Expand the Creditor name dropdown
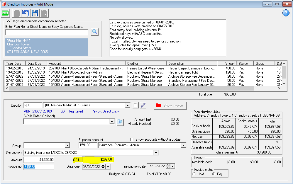Image resolution: width=293 pixels, height=184 pixels. 128,105
